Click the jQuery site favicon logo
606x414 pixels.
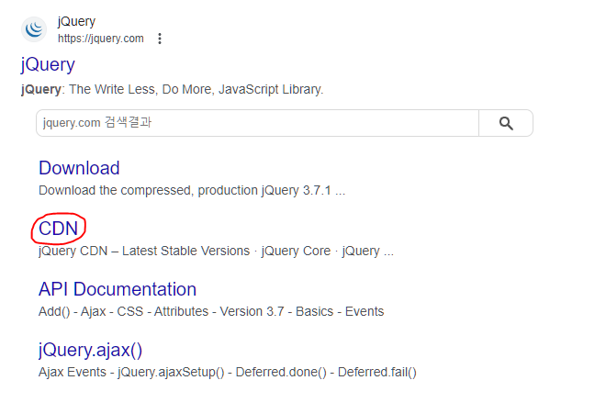(x=34, y=29)
